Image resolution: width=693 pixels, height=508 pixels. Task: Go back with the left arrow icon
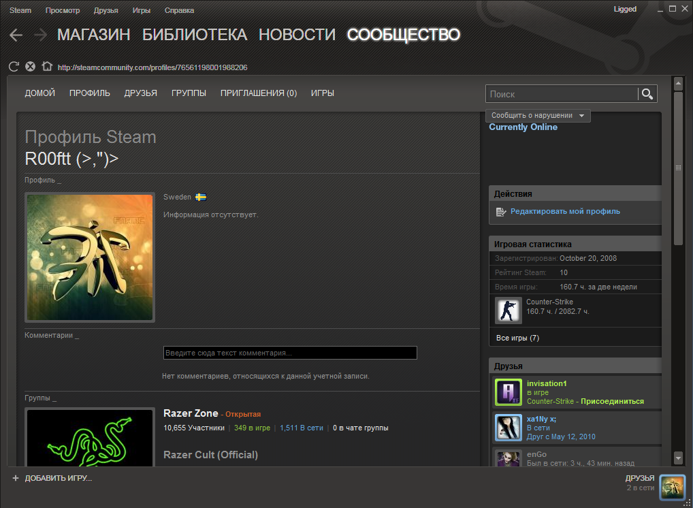coord(16,35)
